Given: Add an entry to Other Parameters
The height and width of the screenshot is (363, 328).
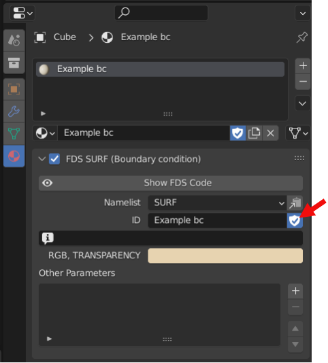Looking at the screenshot, I should (x=295, y=291).
